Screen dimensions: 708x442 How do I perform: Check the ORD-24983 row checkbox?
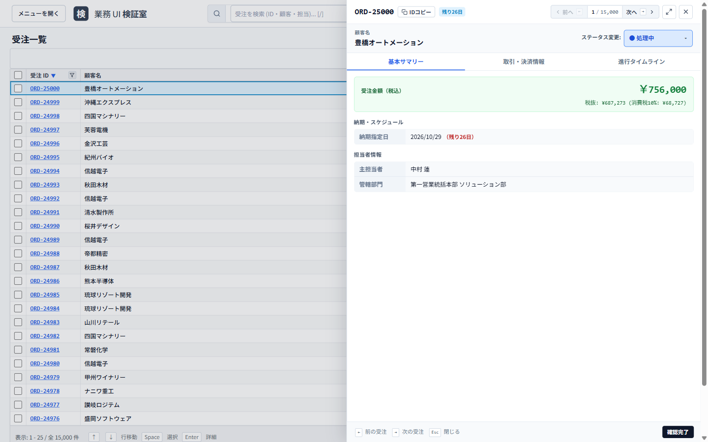point(18,322)
